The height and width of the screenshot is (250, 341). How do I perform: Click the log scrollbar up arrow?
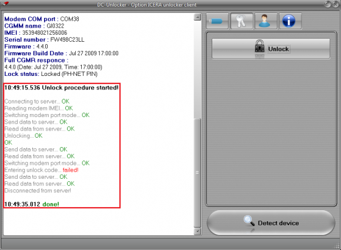[x=197, y=17]
